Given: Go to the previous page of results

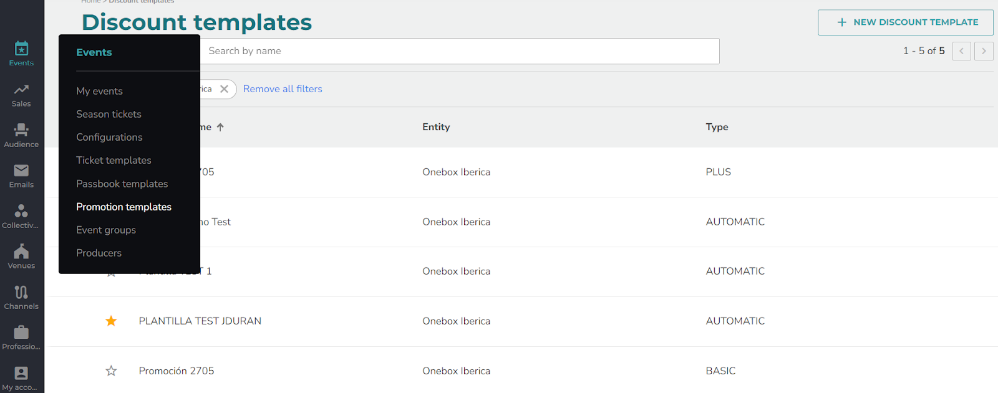Looking at the screenshot, I should coord(962,51).
